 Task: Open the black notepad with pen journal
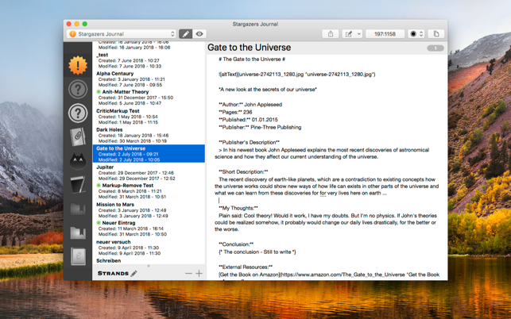click(78, 185)
